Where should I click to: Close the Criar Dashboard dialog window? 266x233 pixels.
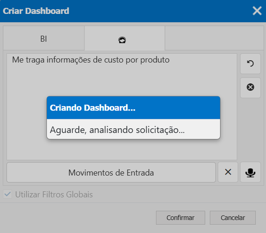pos(257,11)
